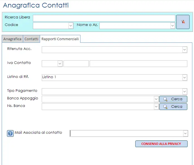Expand the Codice dropdown
The height and width of the screenshot is (165, 194).
pyautogui.click(x=71, y=26)
